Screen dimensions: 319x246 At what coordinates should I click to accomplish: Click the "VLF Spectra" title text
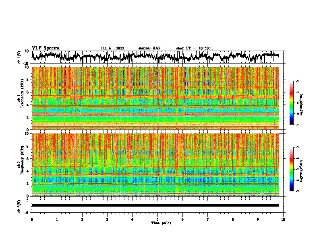(46, 48)
